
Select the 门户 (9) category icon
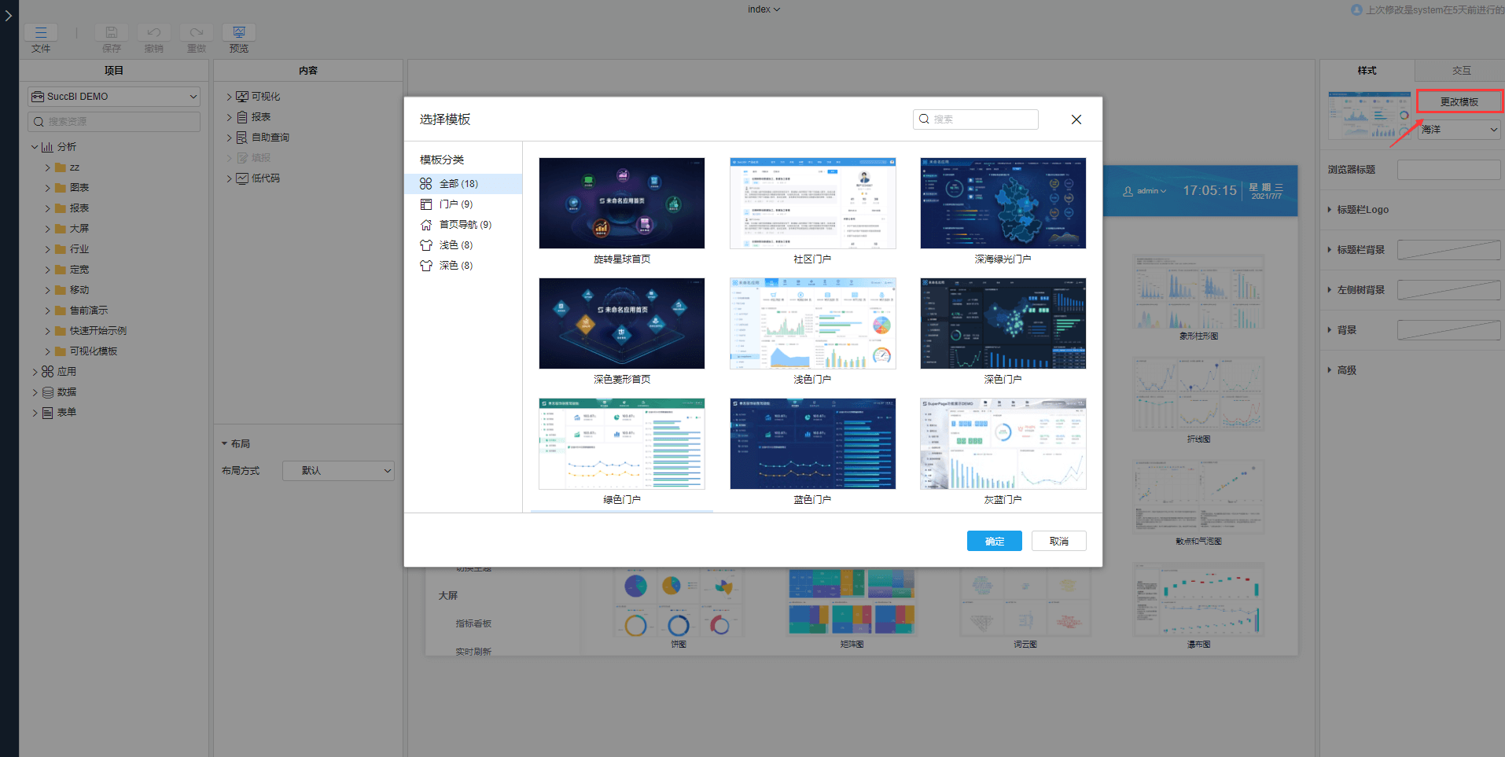coord(426,204)
